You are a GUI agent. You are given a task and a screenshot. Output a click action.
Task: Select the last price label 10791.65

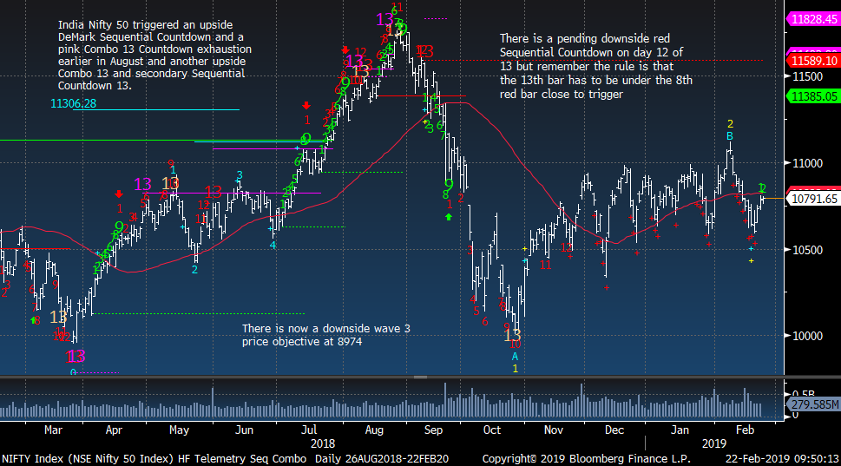[x=812, y=199]
